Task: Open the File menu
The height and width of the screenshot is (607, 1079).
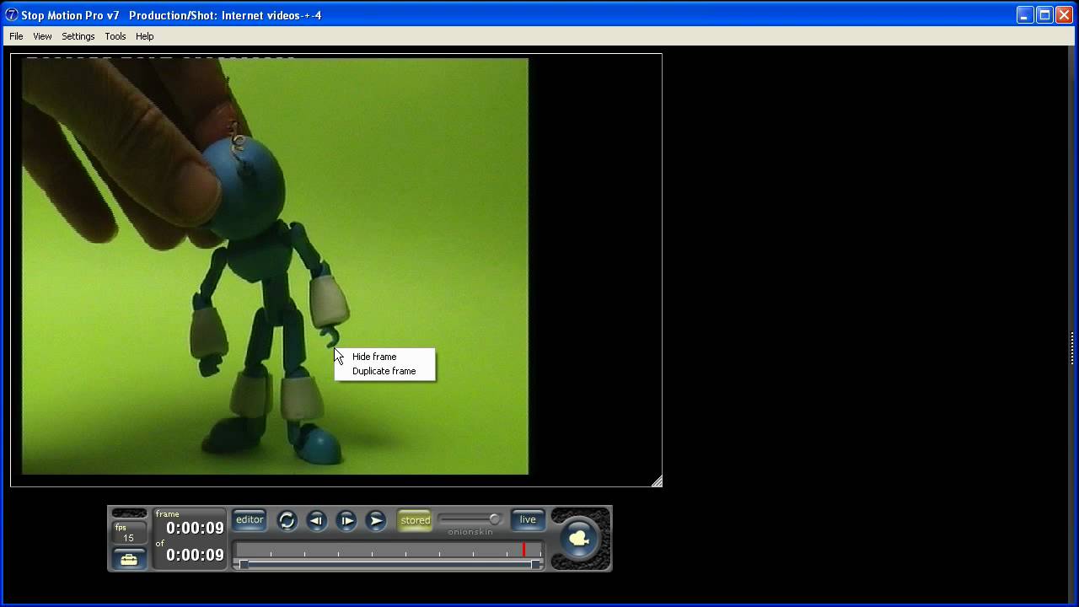Action: coord(16,36)
